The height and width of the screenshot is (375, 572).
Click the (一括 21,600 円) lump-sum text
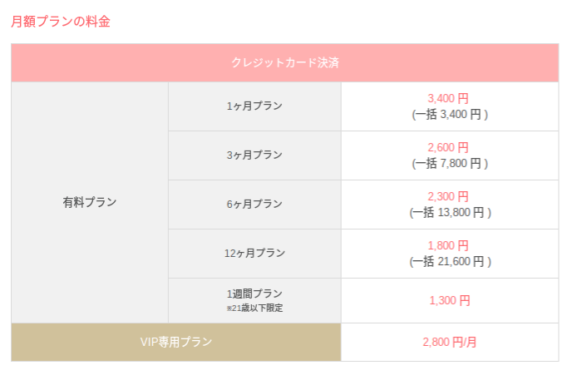coord(450,262)
